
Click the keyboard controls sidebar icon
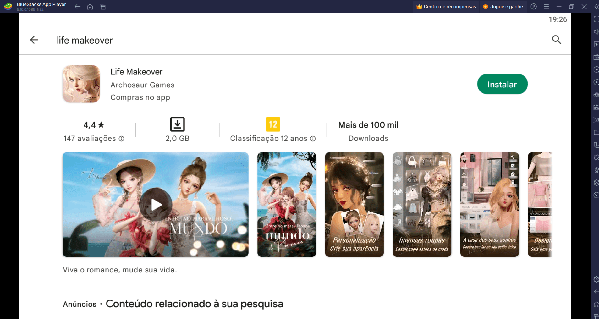tap(596, 57)
